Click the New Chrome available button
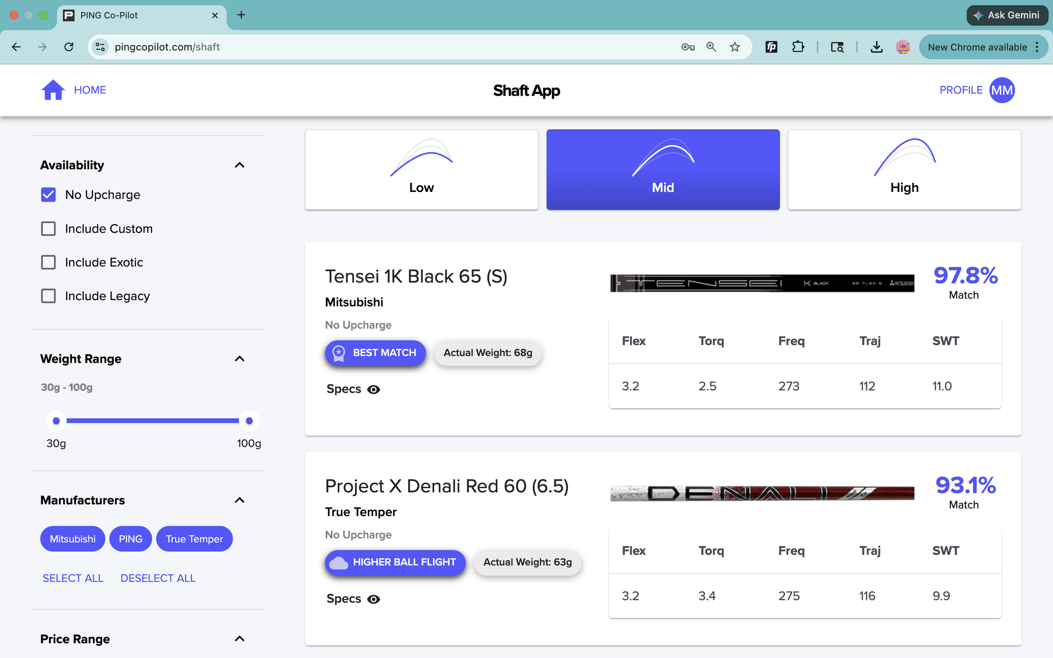1053x658 pixels. click(984, 47)
